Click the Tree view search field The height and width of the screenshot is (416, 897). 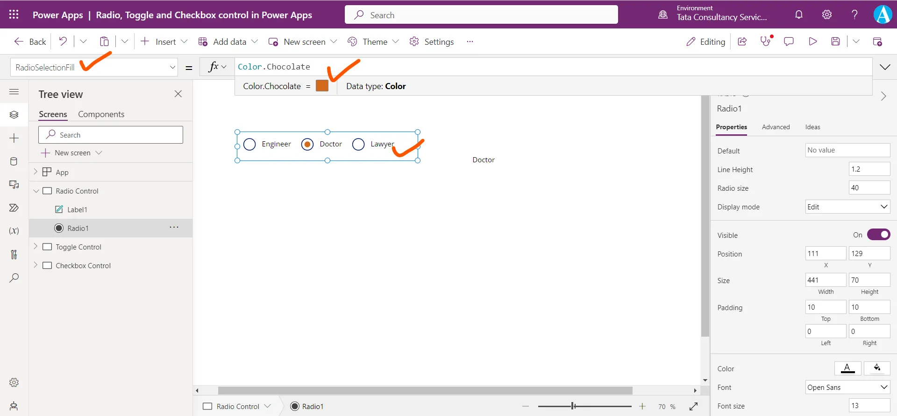coord(111,135)
